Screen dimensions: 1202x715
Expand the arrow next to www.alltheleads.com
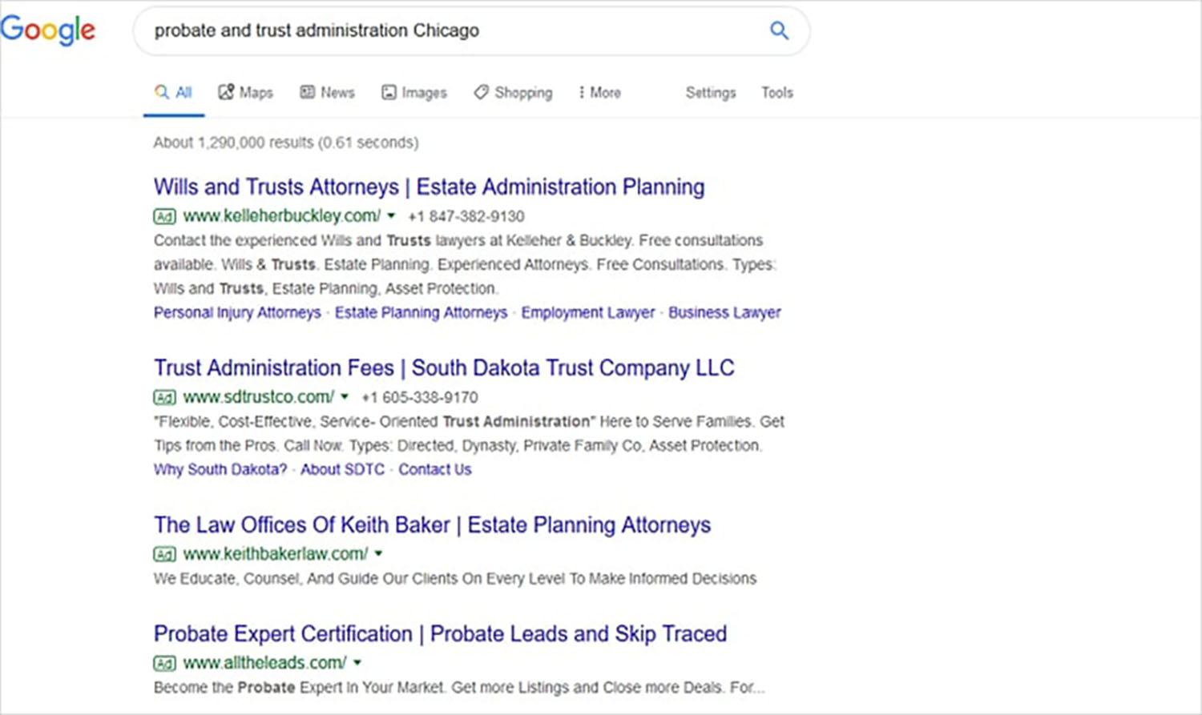[357, 662]
